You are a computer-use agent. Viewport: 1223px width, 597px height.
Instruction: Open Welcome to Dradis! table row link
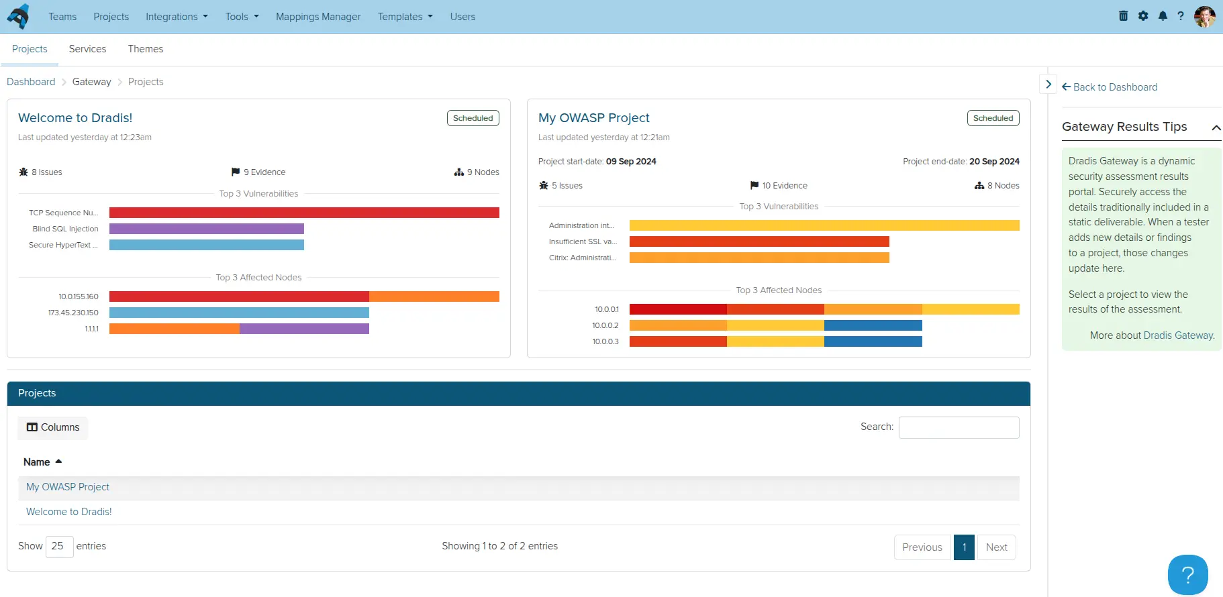pos(69,512)
